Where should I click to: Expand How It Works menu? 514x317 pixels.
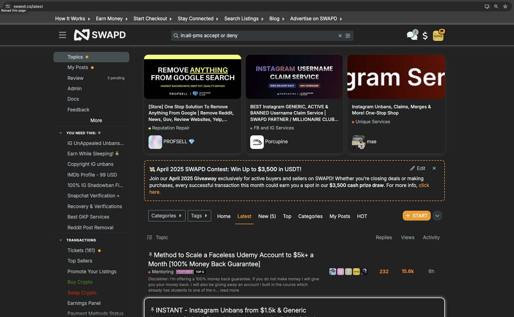(x=73, y=19)
